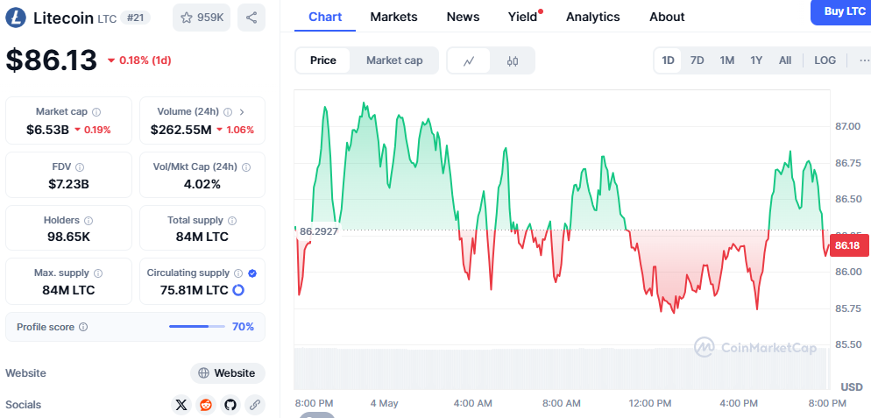
Task: Click the Profile score progress bar
Action: coord(196,327)
